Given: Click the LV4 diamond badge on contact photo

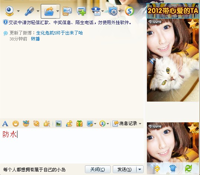Looking at the screenshot, I should click(155, 22).
